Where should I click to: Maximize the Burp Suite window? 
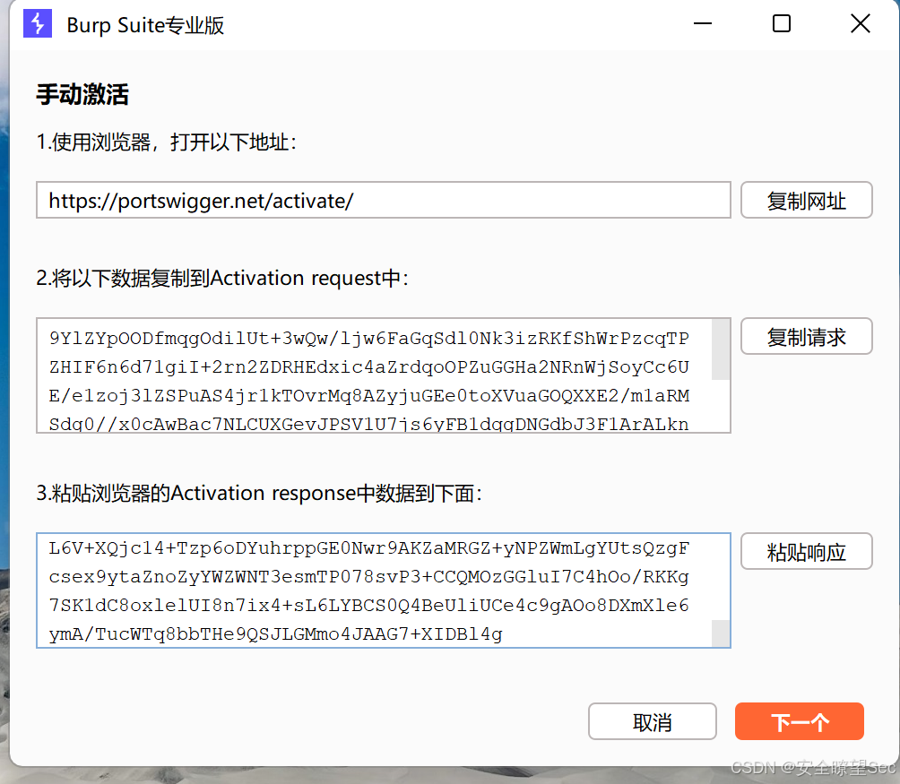coord(781,23)
